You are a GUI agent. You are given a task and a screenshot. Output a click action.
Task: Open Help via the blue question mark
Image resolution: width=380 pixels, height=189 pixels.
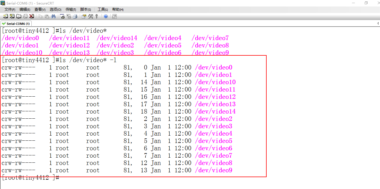pyautogui.click(x=106, y=16)
